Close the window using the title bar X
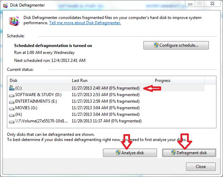Image resolution: width=223 pixels, height=177 pixels. click(x=212, y=4)
